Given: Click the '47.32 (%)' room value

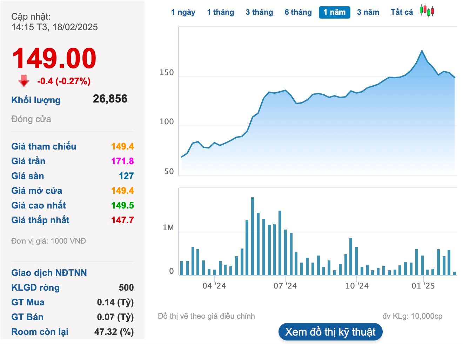Looking at the screenshot, I should 114,332.
